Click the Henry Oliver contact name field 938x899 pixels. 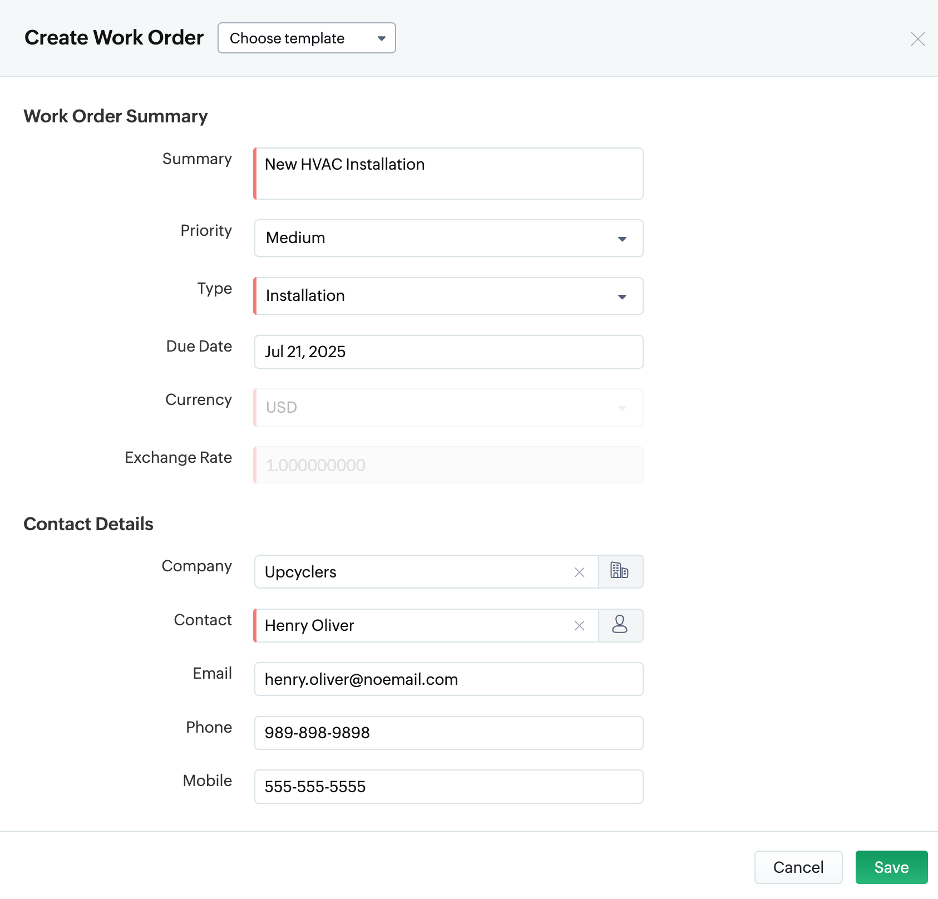click(412, 626)
